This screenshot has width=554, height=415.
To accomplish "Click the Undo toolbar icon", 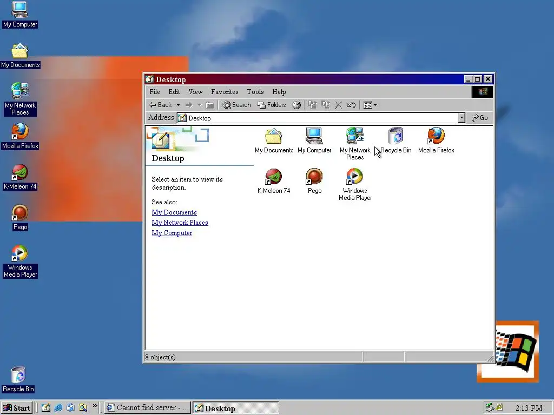I will coord(351,105).
